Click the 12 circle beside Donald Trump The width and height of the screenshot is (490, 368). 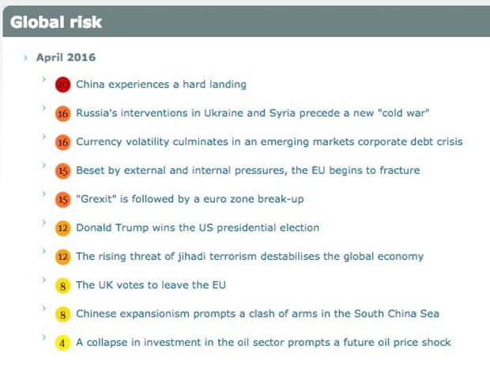click(63, 228)
